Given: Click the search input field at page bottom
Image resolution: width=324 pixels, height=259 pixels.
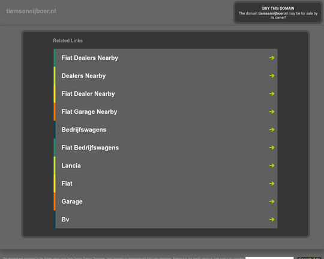Looking at the screenshot, I should (x=269, y=258).
